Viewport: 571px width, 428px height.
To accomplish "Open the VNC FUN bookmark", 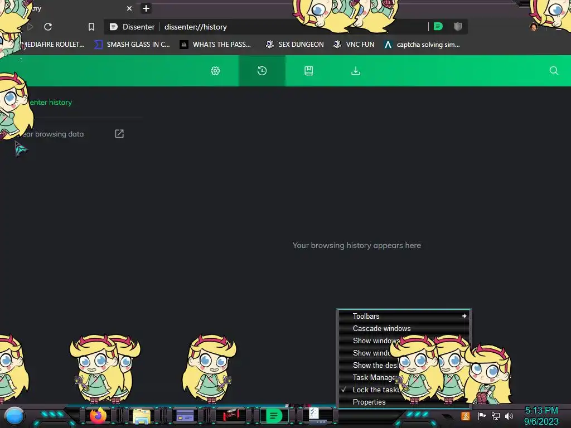I will (x=354, y=45).
